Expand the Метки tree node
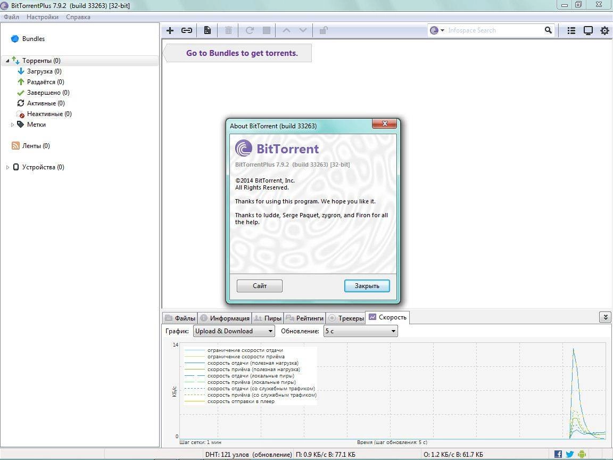The height and width of the screenshot is (460, 613). pos(12,125)
